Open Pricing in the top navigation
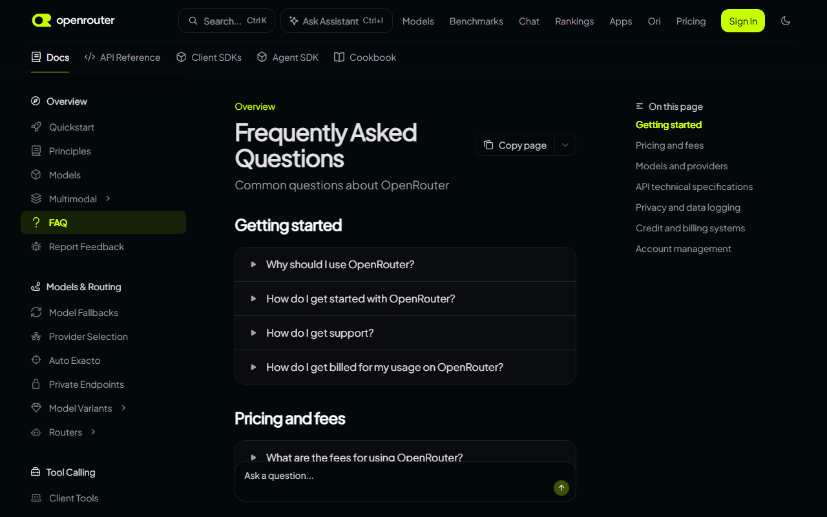827x517 pixels. [x=691, y=21]
